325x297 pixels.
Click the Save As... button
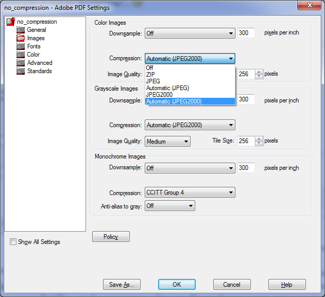122,284
